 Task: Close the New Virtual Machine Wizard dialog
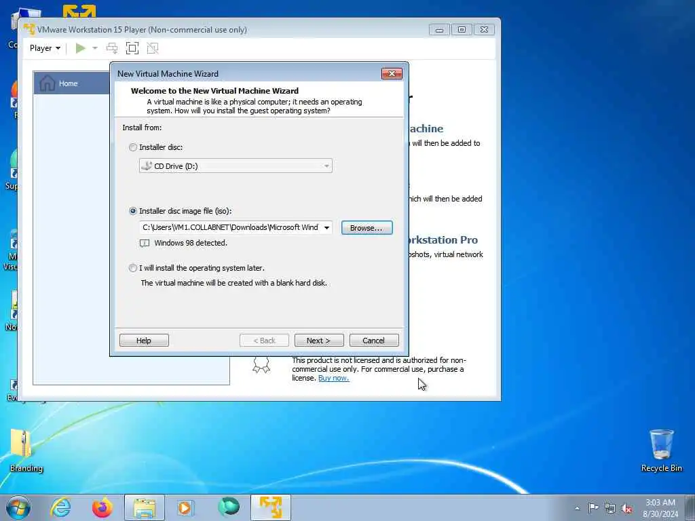[x=392, y=73]
